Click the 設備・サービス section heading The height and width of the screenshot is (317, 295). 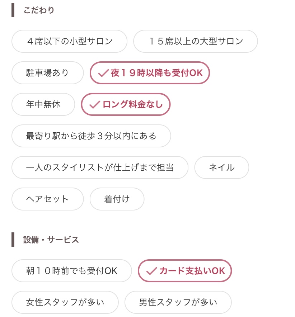pyautogui.click(x=51, y=240)
